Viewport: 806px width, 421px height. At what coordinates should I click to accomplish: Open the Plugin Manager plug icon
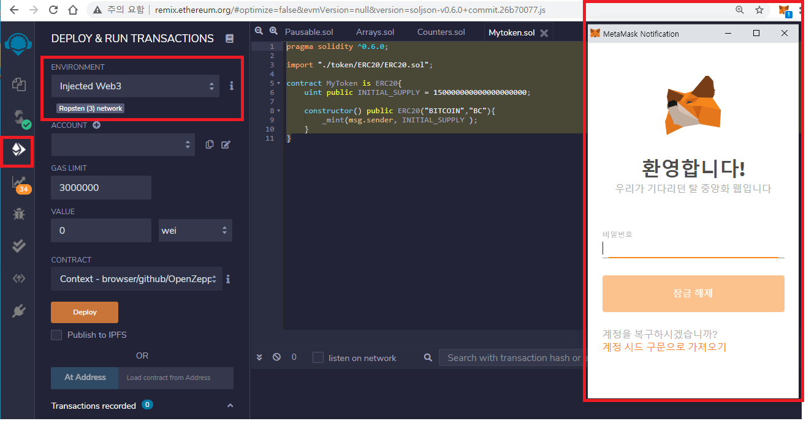(18, 311)
